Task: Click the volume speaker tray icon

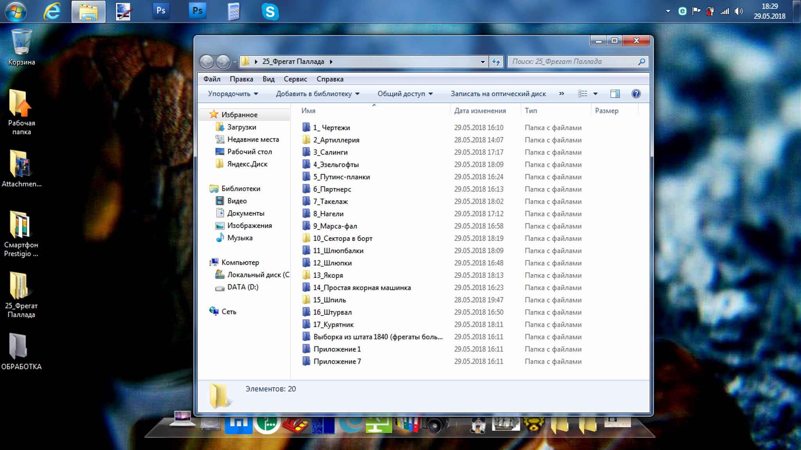Action: [x=738, y=11]
